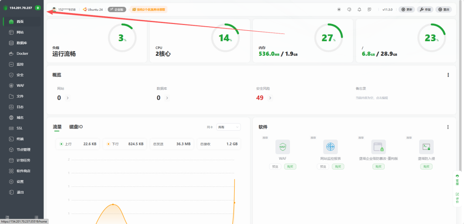Open the WAF software icon

[282, 147]
